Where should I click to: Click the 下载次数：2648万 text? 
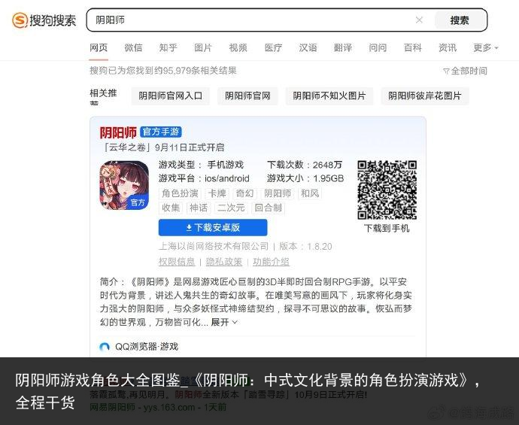coord(305,165)
